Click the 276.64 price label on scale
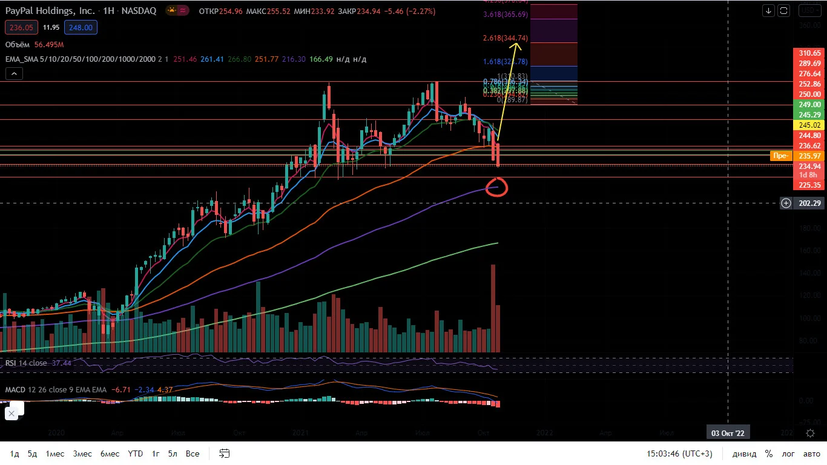This screenshot has width=827, height=465. tap(810, 74)
